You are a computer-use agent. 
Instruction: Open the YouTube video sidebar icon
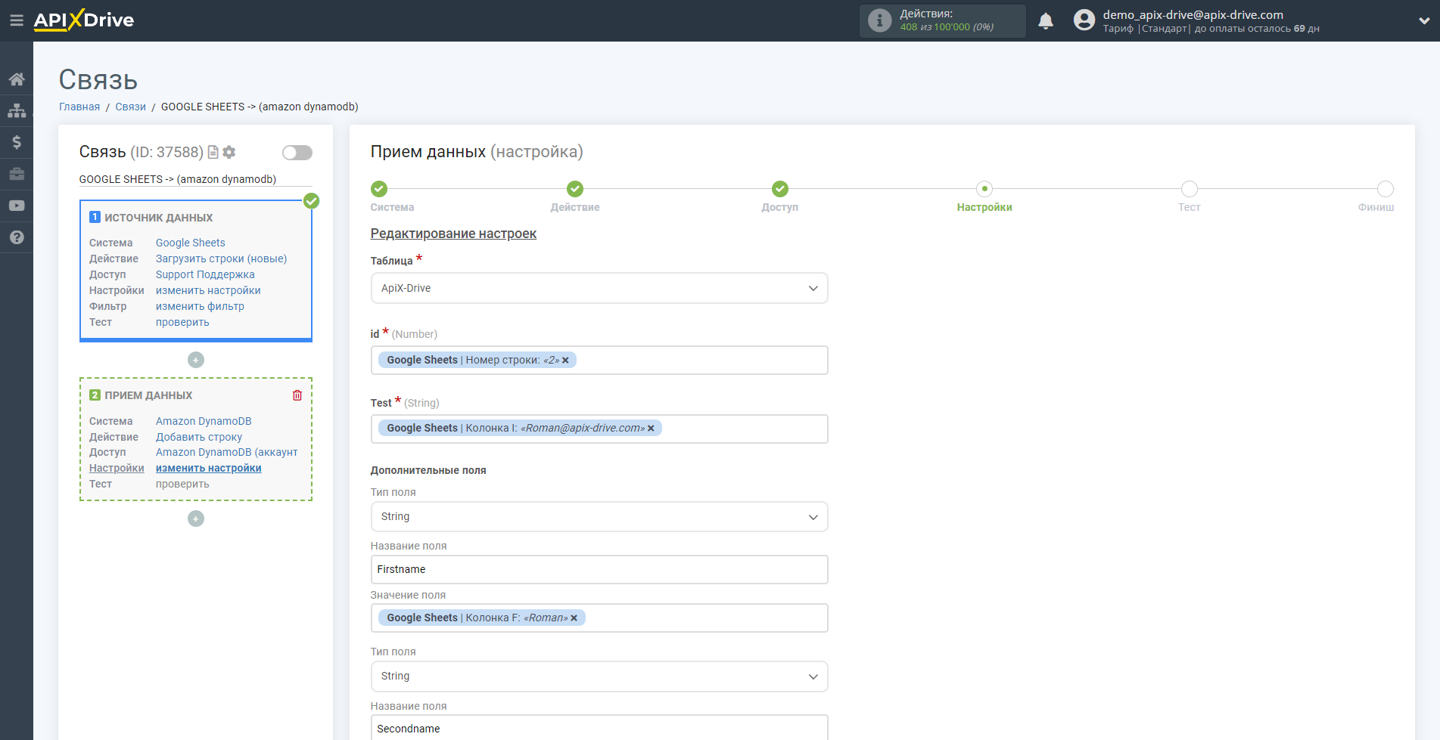tap(17, 206)
